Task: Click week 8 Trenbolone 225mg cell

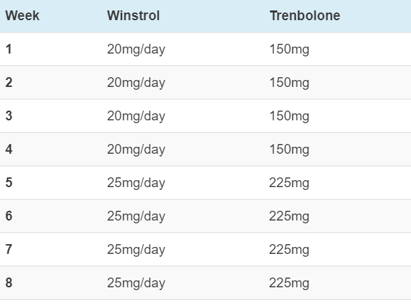Action: pyautogui.click(x=289, y=283)
